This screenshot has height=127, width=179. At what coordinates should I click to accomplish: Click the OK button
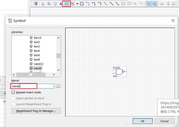142,121
